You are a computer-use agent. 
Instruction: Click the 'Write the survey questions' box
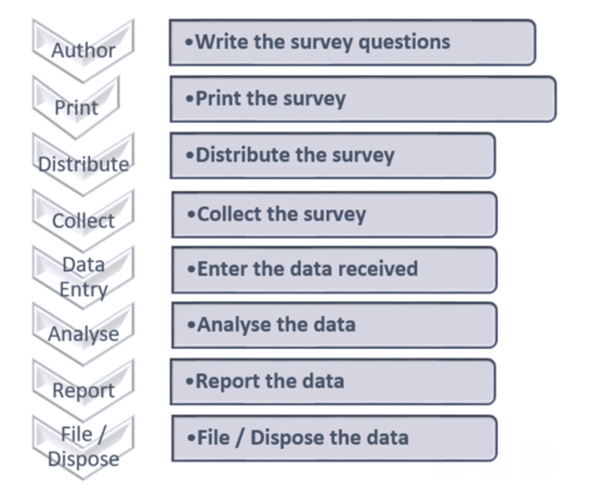tap(352, 42)
